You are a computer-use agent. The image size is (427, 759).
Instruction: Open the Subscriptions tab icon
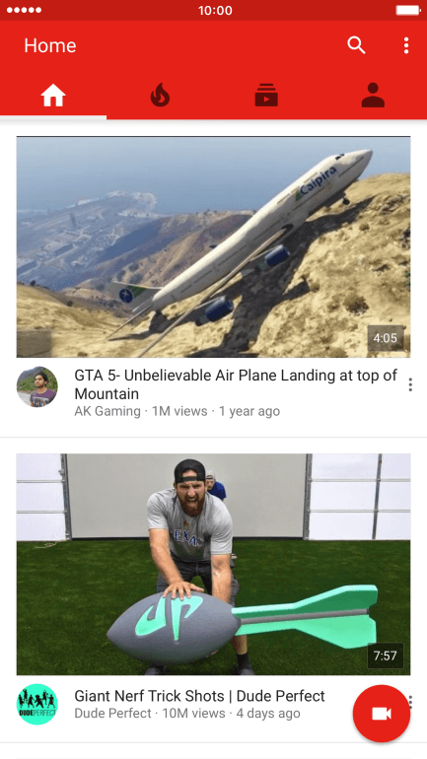point(267,95)
